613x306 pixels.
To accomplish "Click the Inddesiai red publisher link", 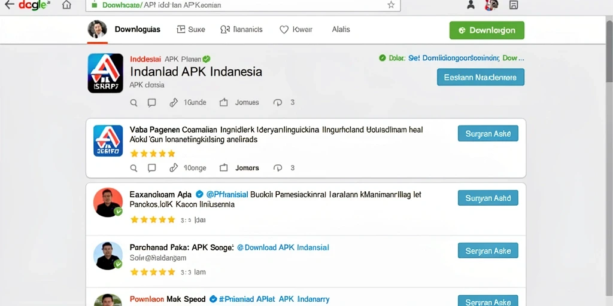I will click(x=145, y=59).
